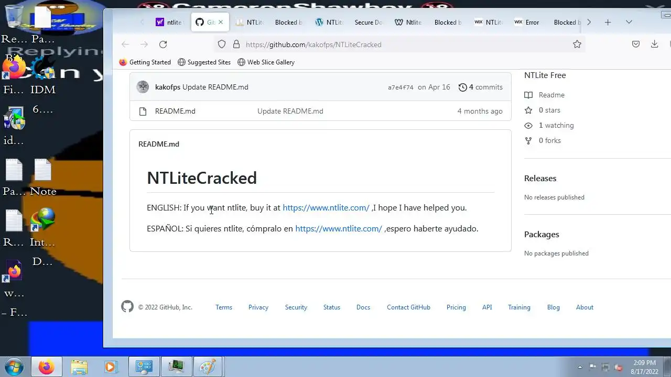Show site security via the padlock icon
This screenshot has width=671, height=377.
(236, 45)
